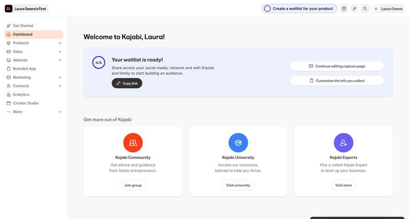Click the Kajabi Experts purple icon
This screenshot has height=219, width=409.
[344, 143]
